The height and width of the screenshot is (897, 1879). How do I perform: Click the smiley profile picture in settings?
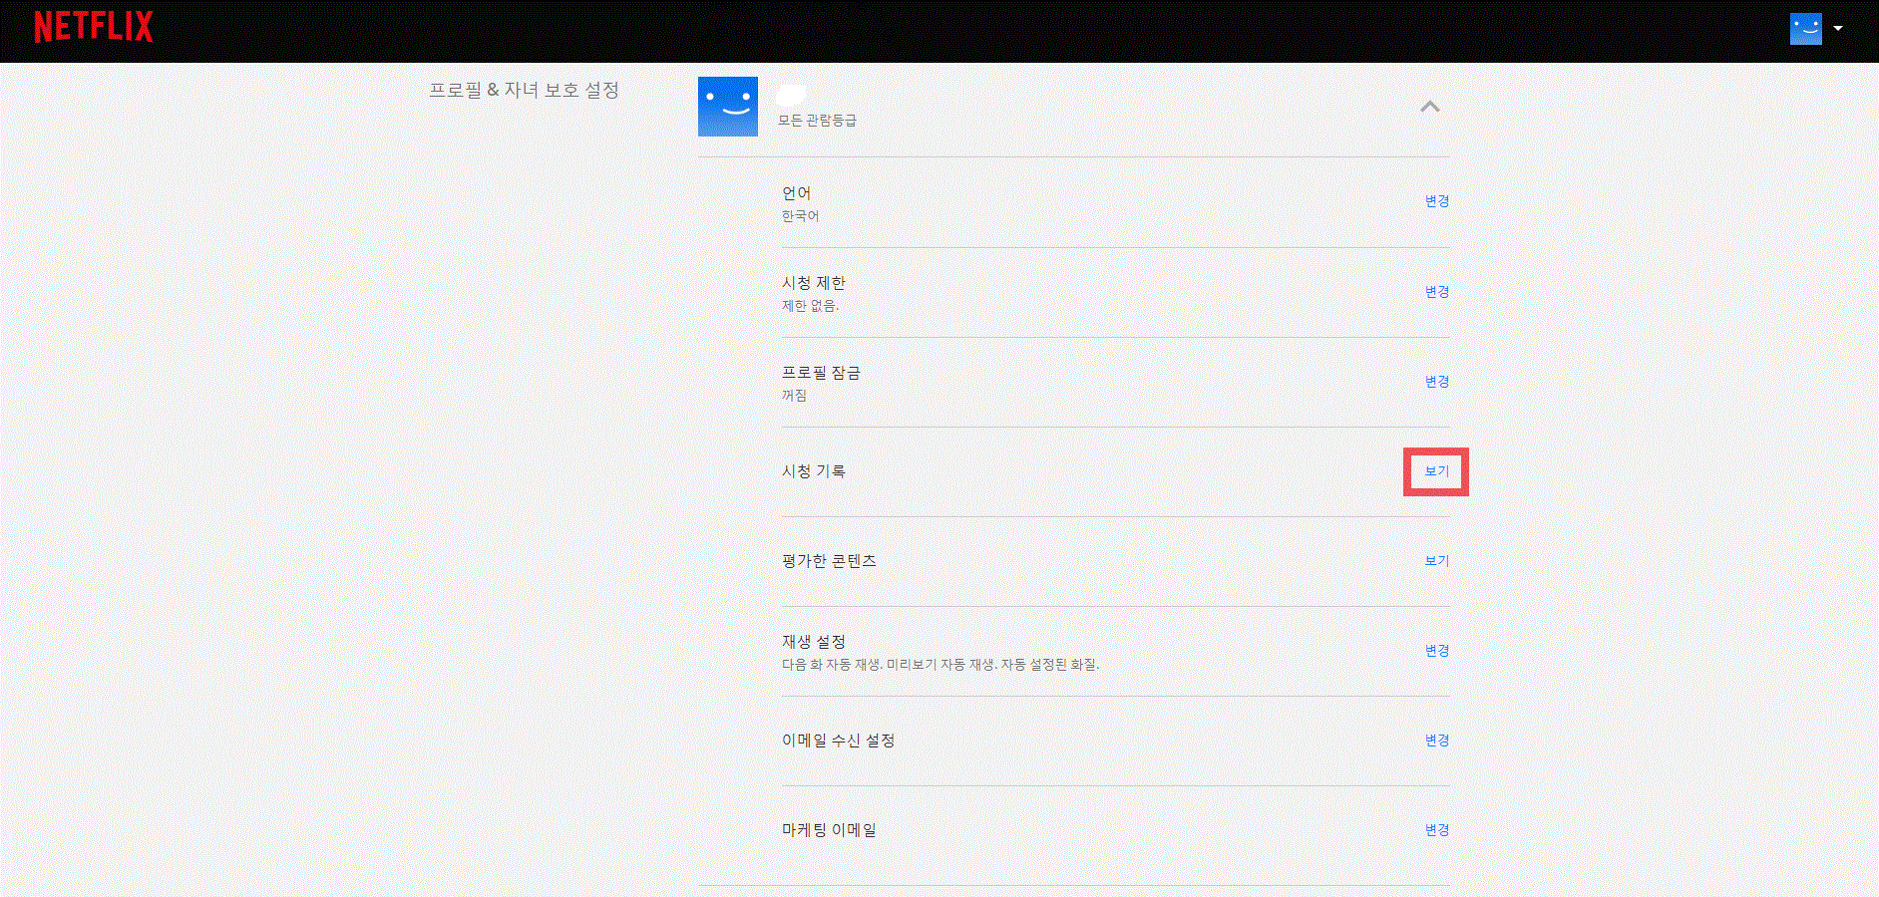pyautogui.click(x=728, y=107)
